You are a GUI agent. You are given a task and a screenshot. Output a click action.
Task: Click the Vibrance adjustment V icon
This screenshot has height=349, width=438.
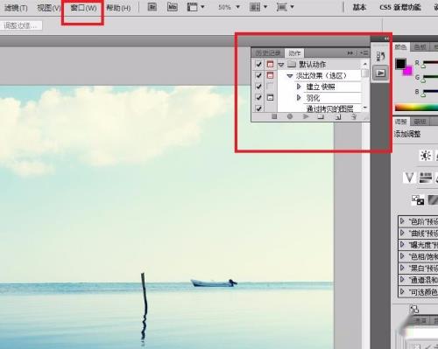[409, 178]
